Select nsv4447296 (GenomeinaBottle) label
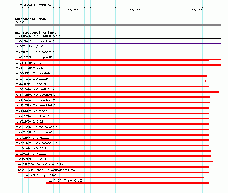 [37, 127]
